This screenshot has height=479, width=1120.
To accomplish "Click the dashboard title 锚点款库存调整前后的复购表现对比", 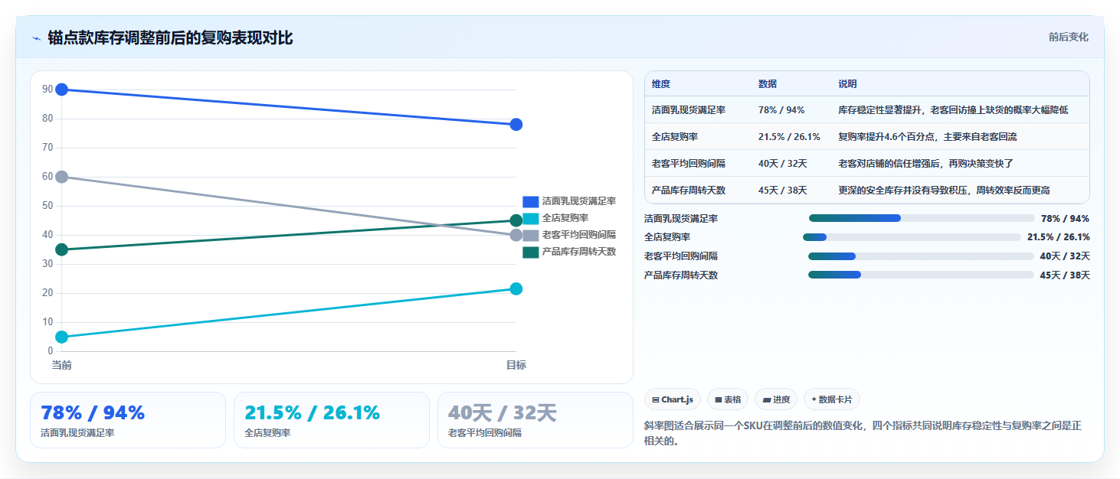I will pyautogui.click(x=170, y=37).
